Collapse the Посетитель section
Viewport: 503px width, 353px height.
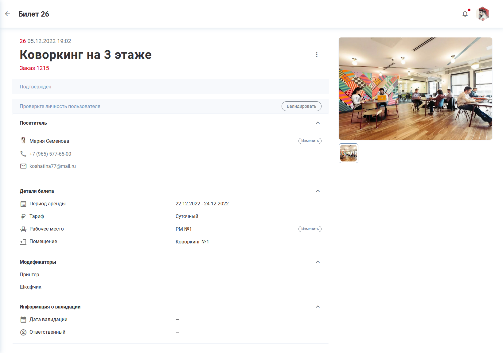coord(318,123)
